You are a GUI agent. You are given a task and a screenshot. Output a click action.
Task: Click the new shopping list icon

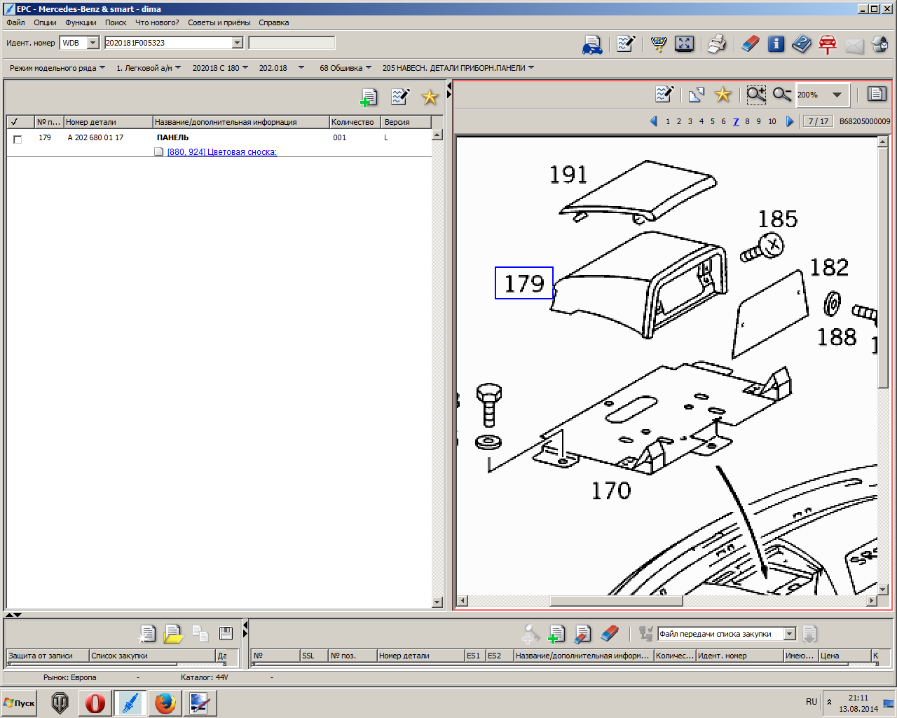click(x=147, y=634)
